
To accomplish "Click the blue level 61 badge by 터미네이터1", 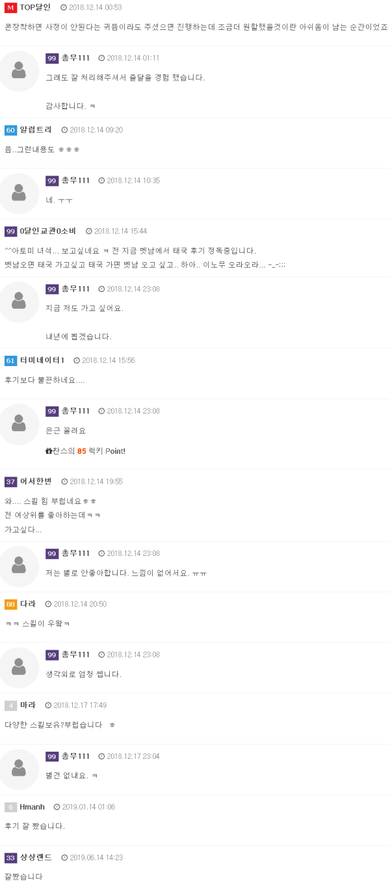I will 10,361.
